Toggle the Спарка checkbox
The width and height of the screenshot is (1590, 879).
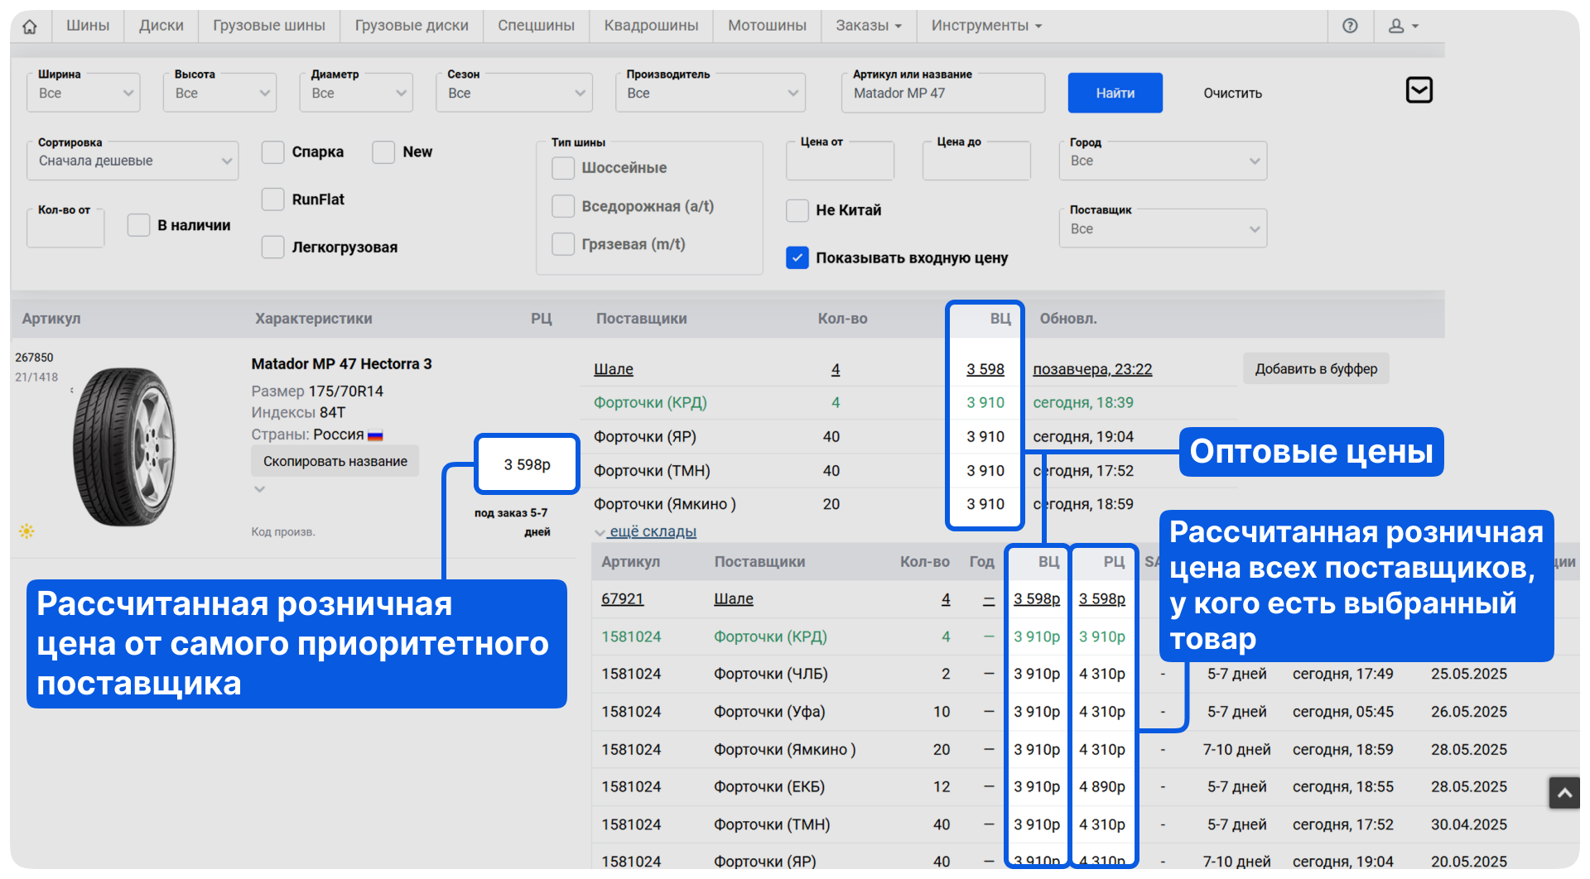pos(272,152)
